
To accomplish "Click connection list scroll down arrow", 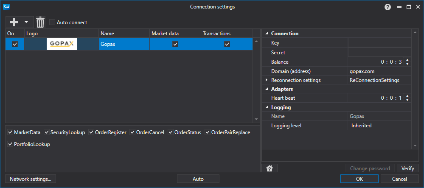I will pyautogui.click(x=256, y=119).
